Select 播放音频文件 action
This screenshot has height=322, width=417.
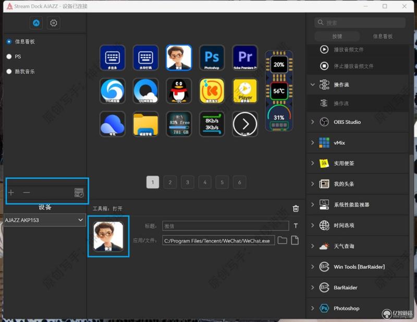point(358,49)
